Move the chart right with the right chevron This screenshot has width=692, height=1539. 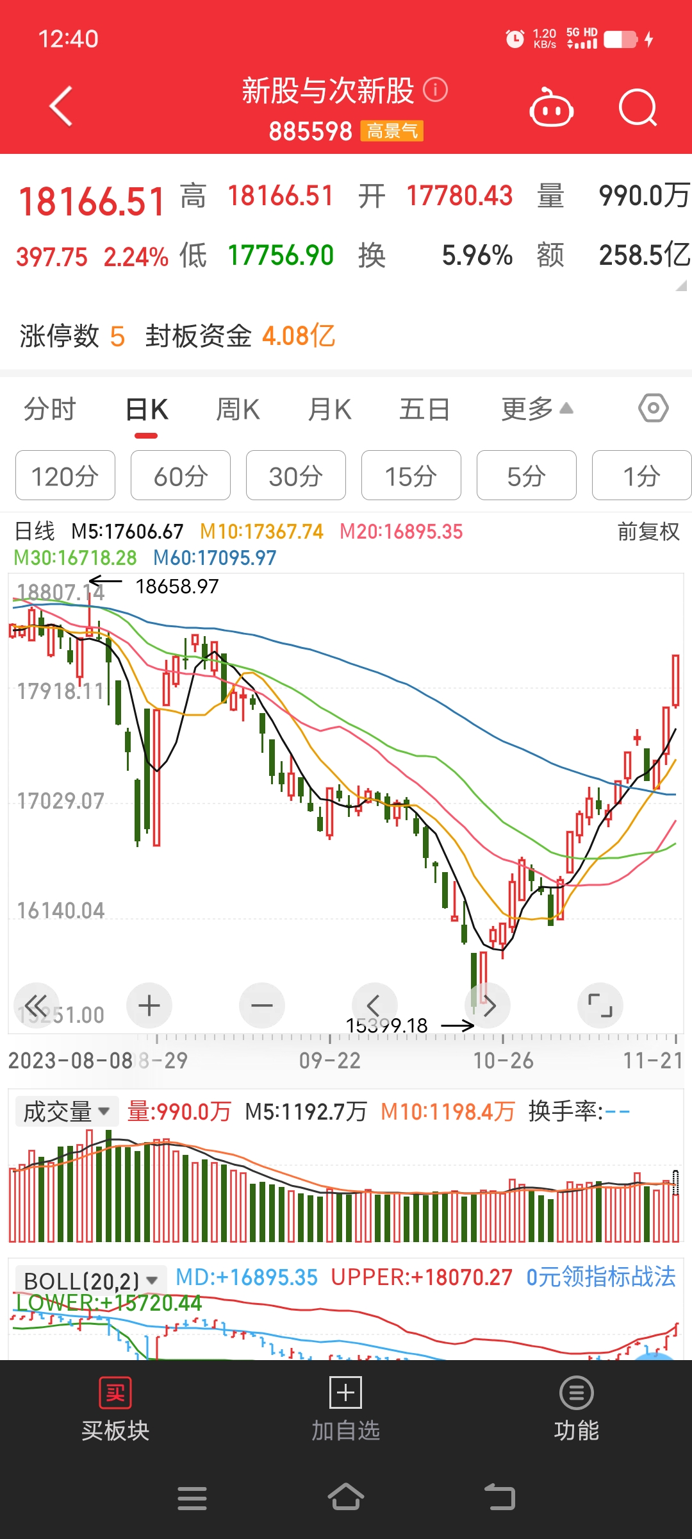point(488,1005)
